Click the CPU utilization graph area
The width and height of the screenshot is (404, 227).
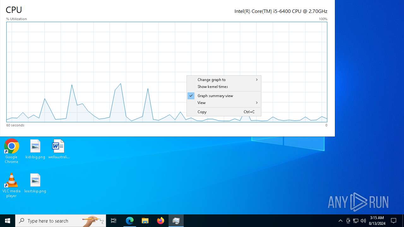pyautogui.click(x=167, y=72)
